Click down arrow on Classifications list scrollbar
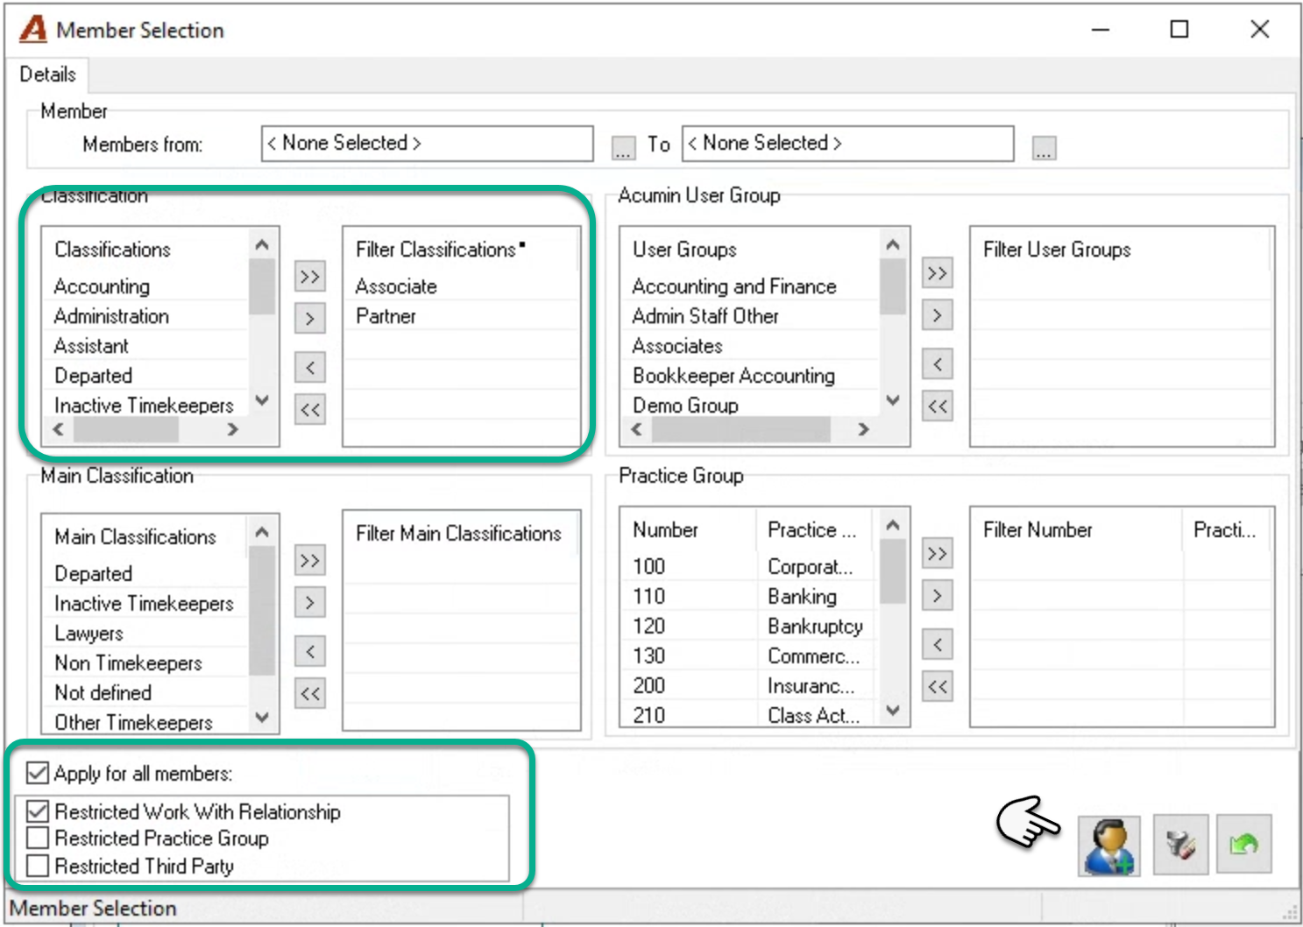The image size is (1303, 927). point(262,401)
